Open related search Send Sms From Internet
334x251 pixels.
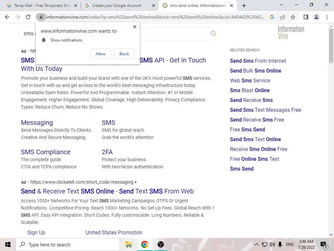point(258,61)
